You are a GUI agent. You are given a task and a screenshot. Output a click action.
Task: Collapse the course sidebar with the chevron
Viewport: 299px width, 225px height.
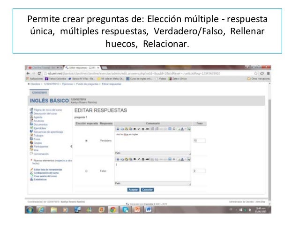[71, 147]
